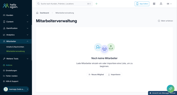Screen dimensions: 177x95
Task: Click the hello again logo
Action: (x=10, y=6)
